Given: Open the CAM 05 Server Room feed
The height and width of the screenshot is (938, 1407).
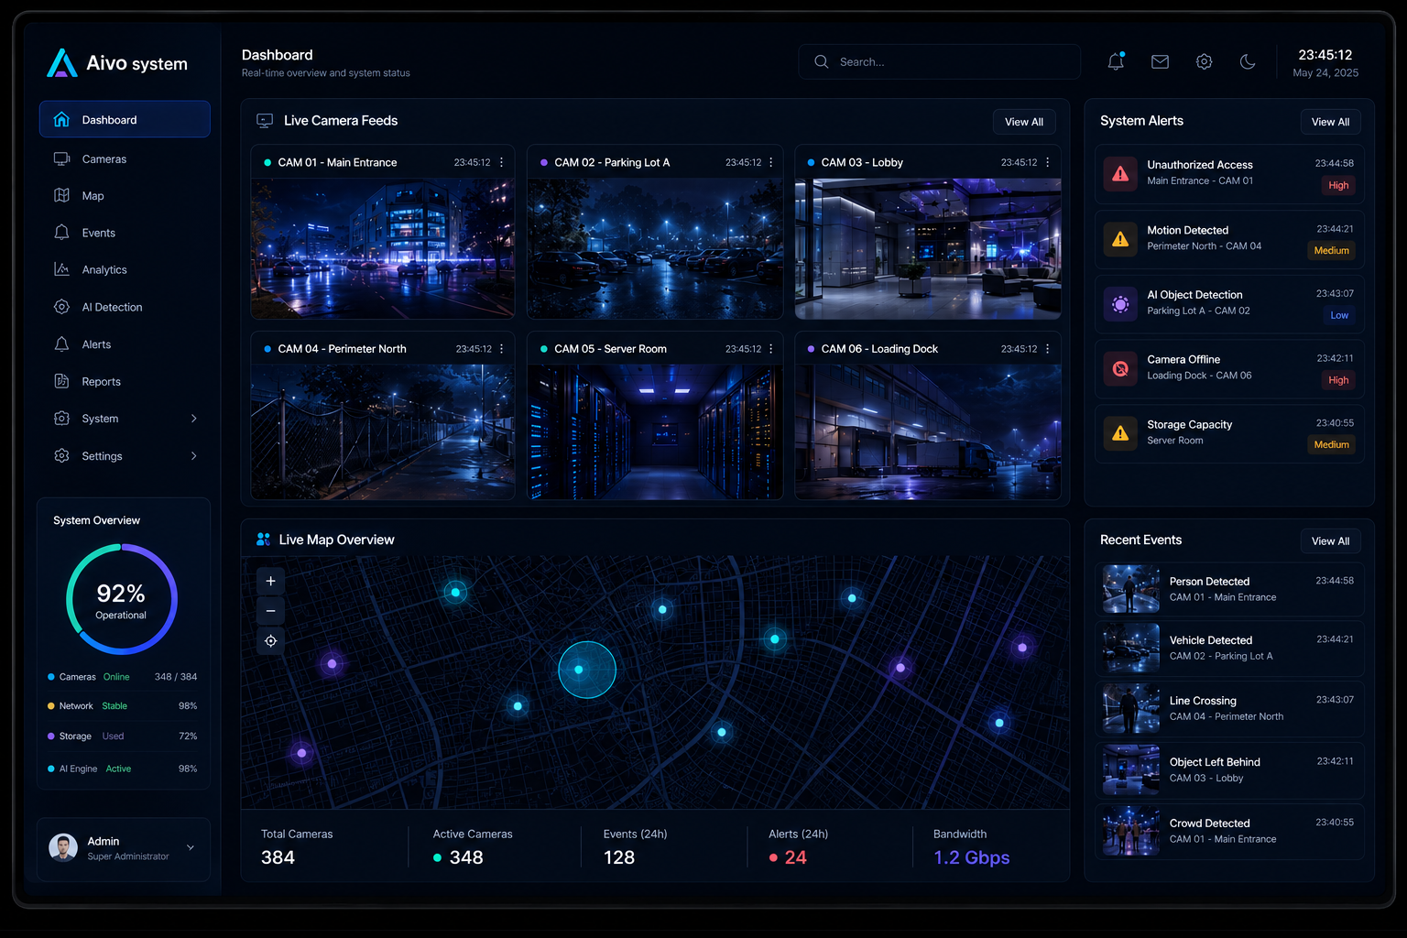Looking at the screenshot, I should click(655, 432).
